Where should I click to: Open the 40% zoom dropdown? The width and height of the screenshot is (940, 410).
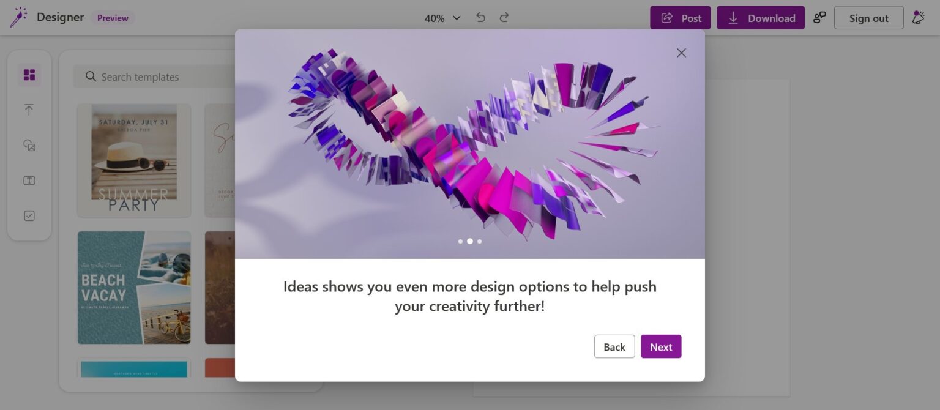pyautogui.click(x=442, y=18)
